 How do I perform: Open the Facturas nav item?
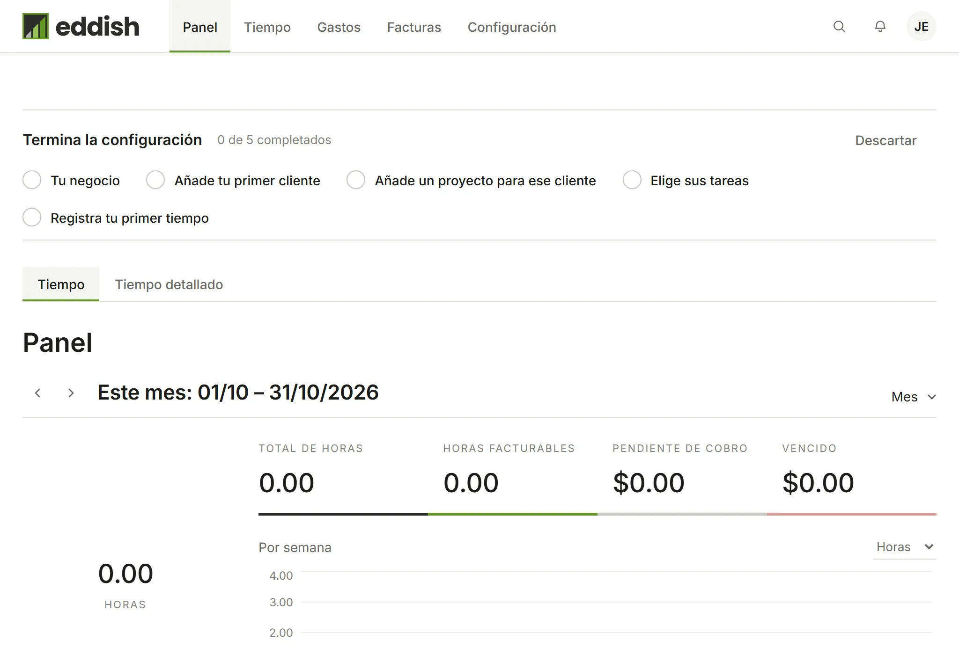[x=414, y=27]
